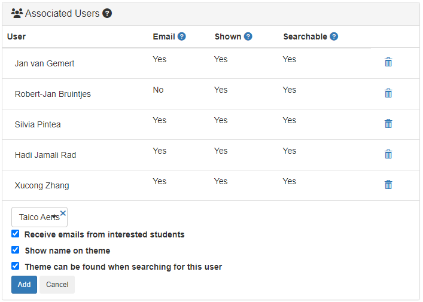Click the Cancel button
The width and height of the screenshot is (423, 302).
point(57,285)
